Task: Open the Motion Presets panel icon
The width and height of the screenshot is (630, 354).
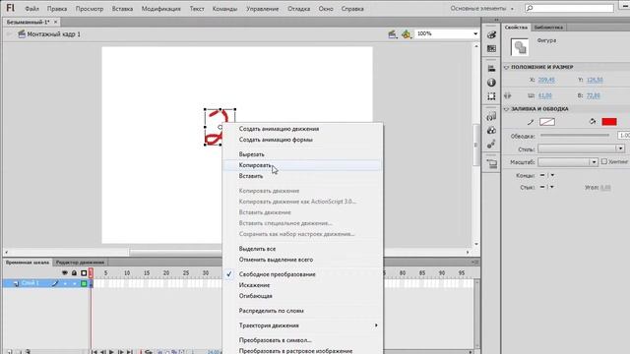Action: point(491,145)
